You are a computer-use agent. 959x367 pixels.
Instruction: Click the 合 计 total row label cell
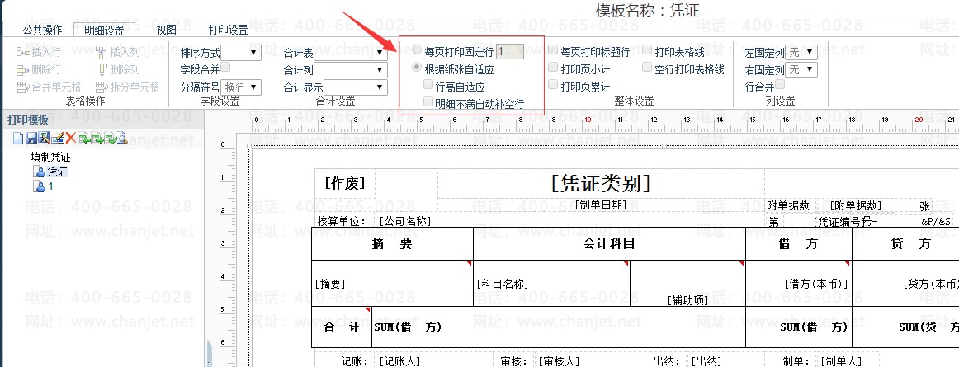click(342, 327)
